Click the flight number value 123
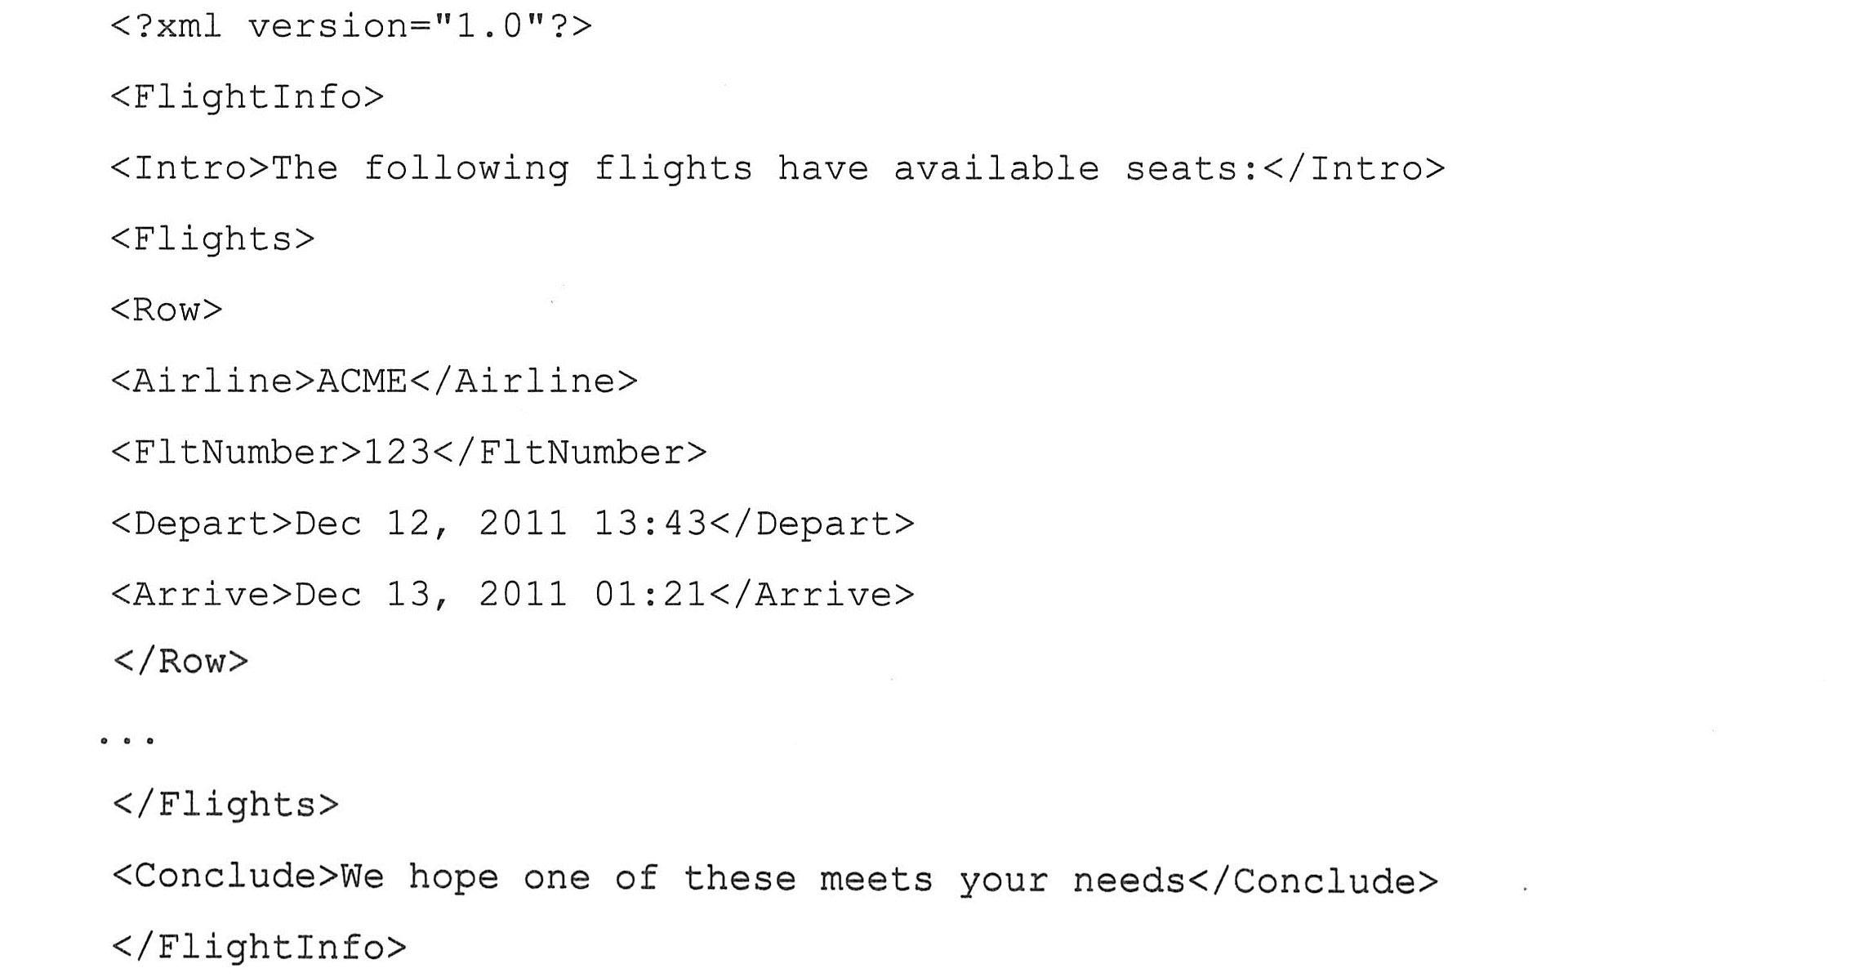1849x977 pixels. coord(396,453)
